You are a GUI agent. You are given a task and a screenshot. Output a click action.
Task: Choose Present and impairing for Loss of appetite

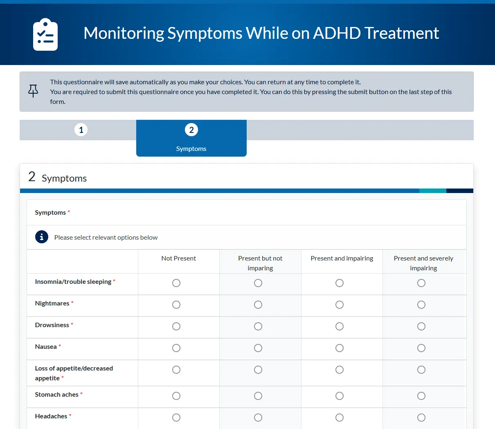point(340,370)
